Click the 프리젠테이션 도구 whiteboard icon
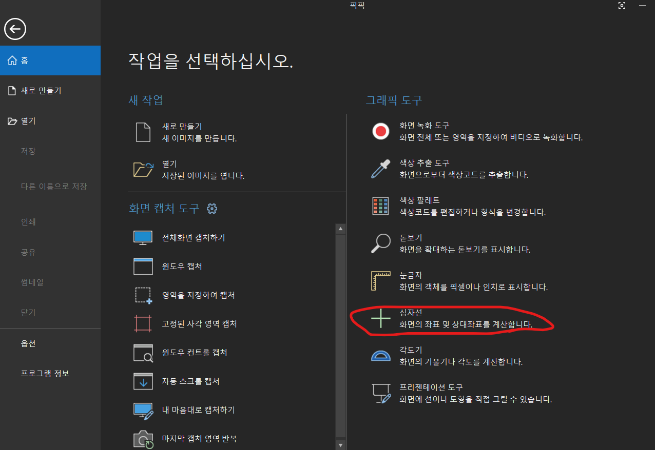 tap(381, 393)
